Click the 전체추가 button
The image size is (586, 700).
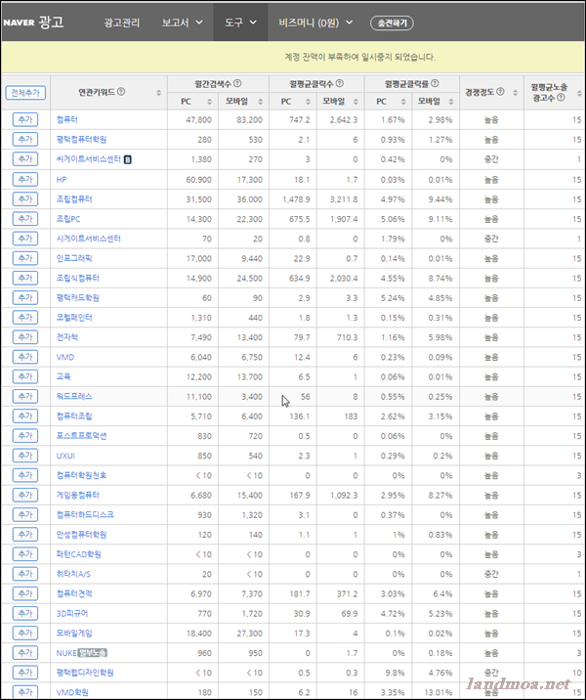25,93
